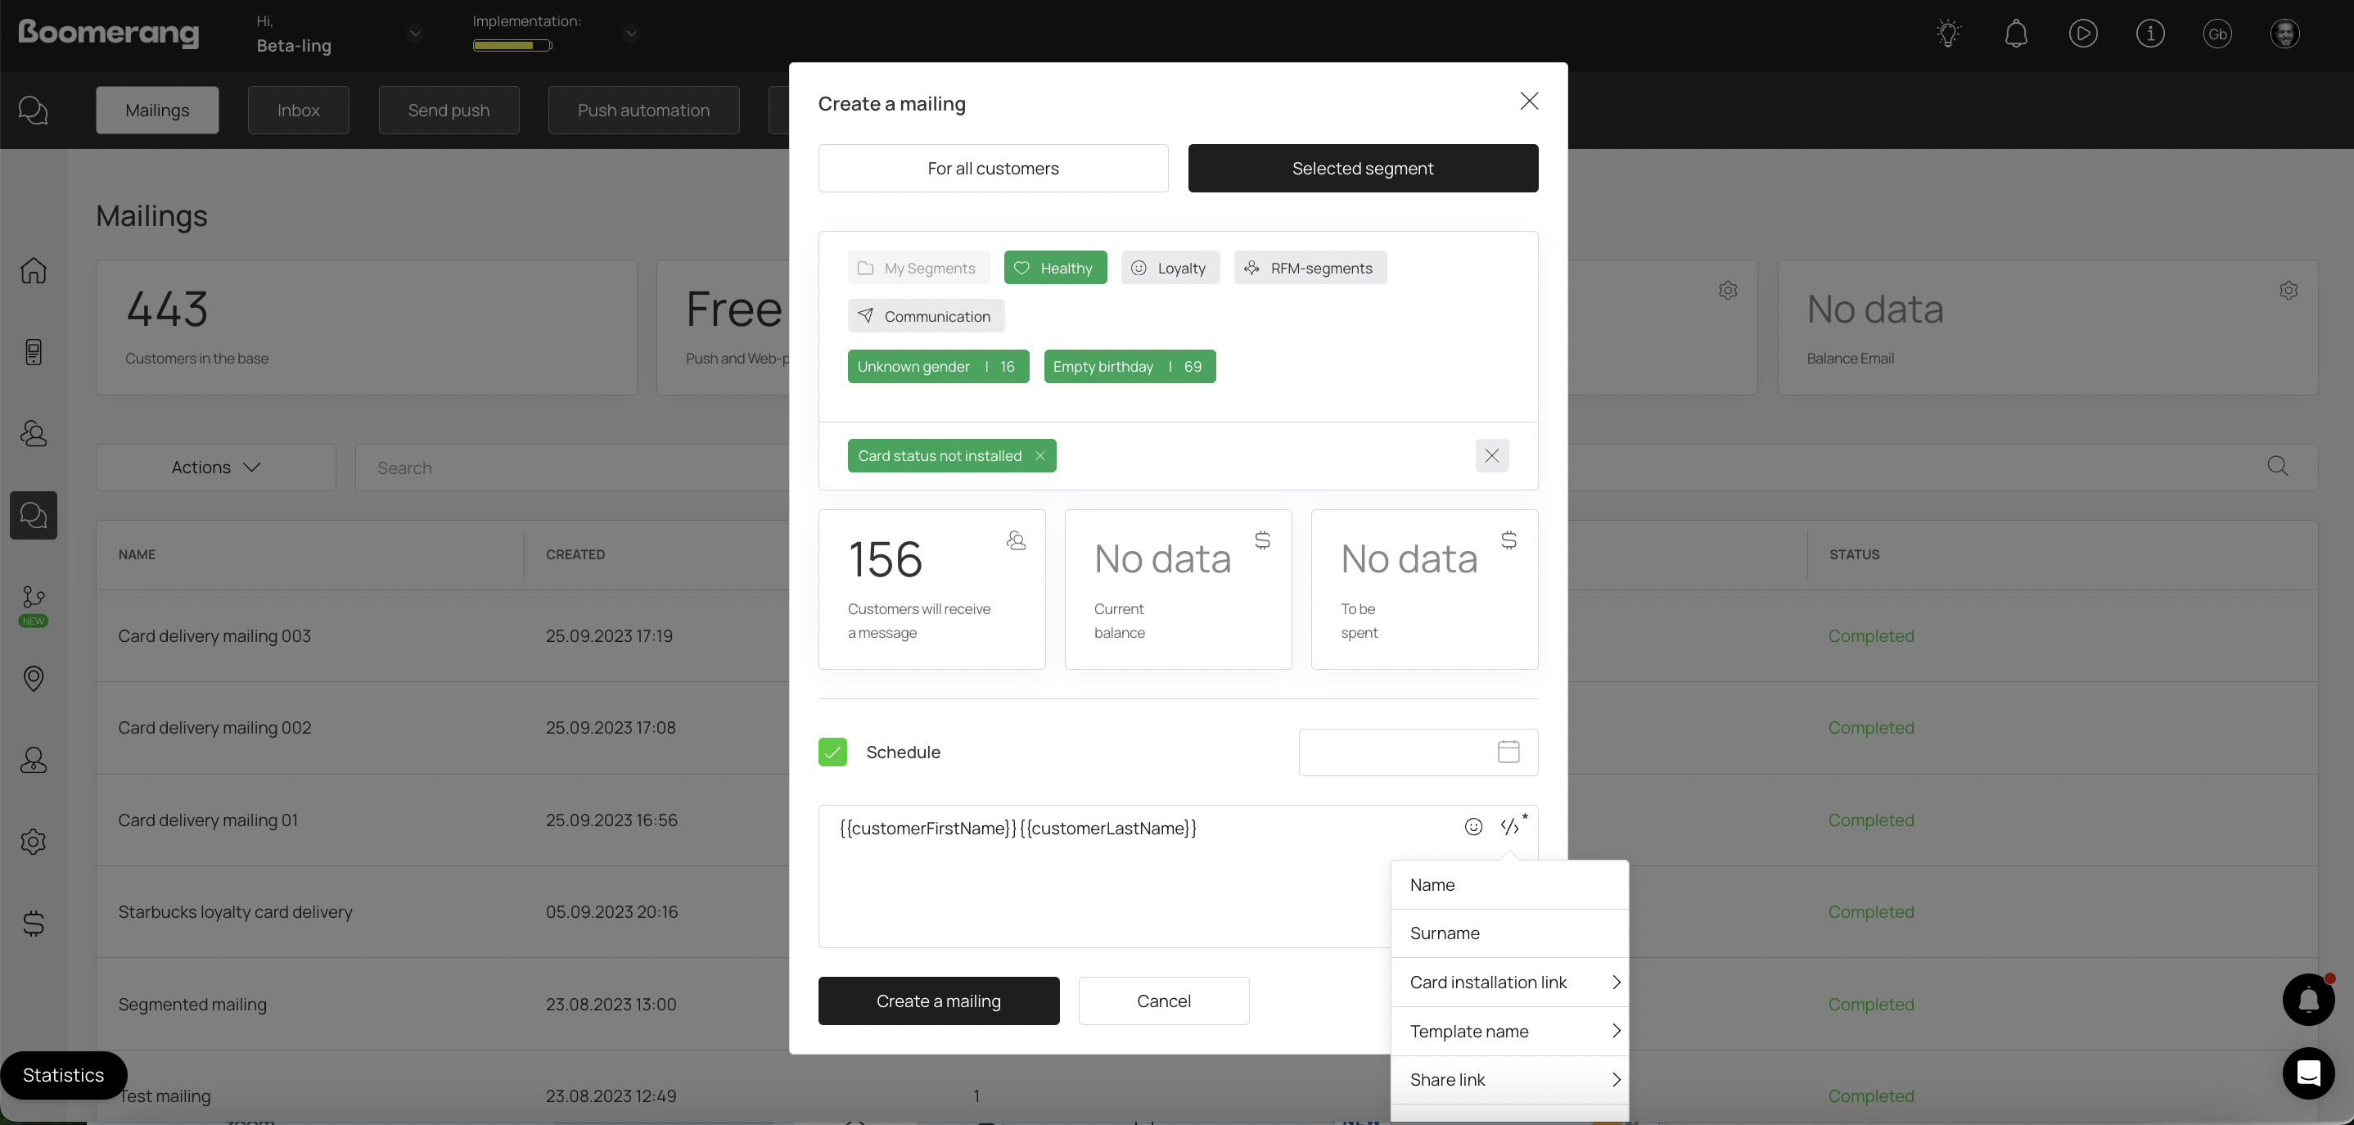Open settings gear in sidebar
This screenshot has width=2354, height=1125.
(34, 842)
